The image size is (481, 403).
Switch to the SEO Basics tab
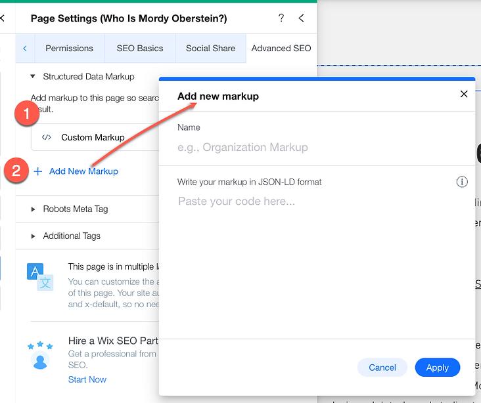click(x=140, y=48)
